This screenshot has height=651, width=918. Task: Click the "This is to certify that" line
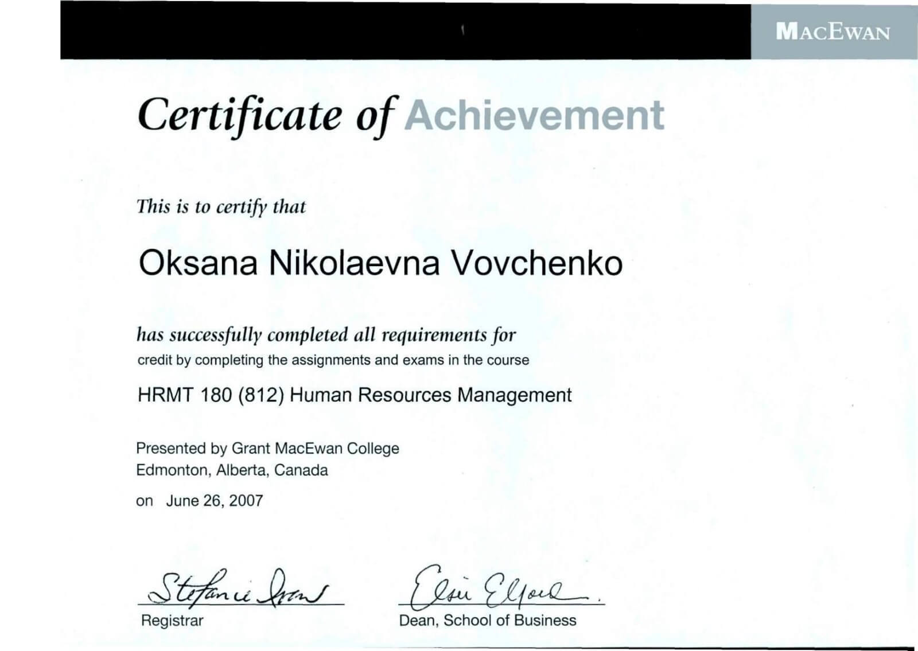tap(221, 206)
